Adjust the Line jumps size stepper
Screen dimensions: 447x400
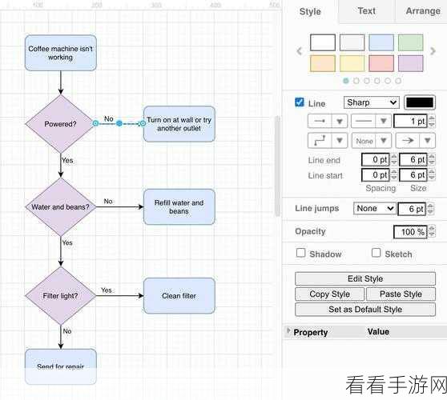(430, 209)
